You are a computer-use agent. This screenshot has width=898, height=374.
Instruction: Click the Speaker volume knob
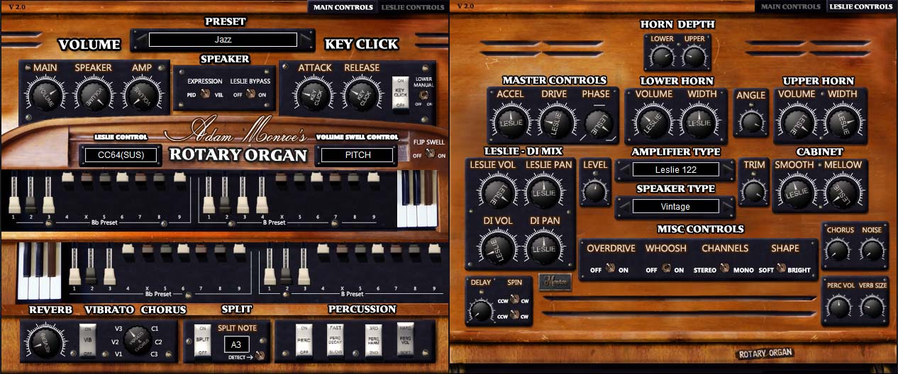tap(94, 96)
